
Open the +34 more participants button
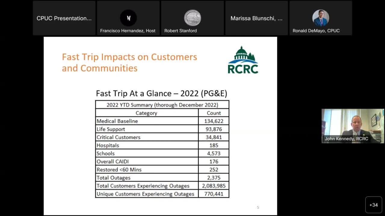pos(374,205)
